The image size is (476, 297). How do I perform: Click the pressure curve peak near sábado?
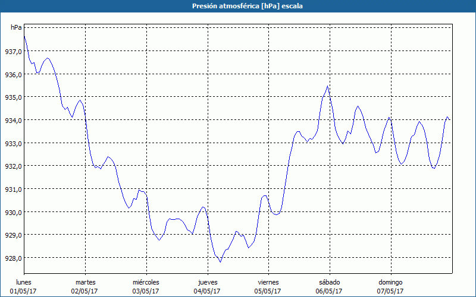point(327,86)
